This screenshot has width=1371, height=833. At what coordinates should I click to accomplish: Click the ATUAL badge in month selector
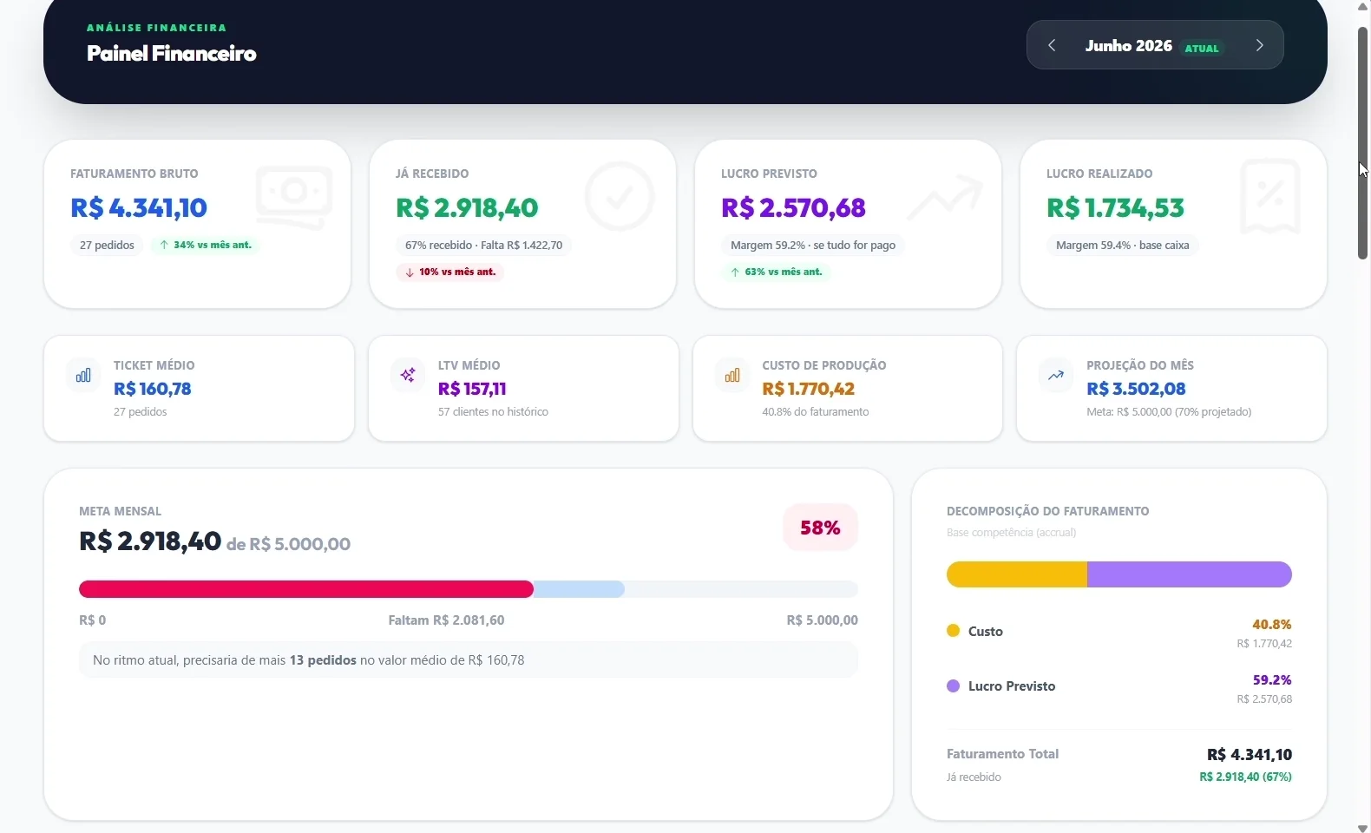click(1202, 49)
